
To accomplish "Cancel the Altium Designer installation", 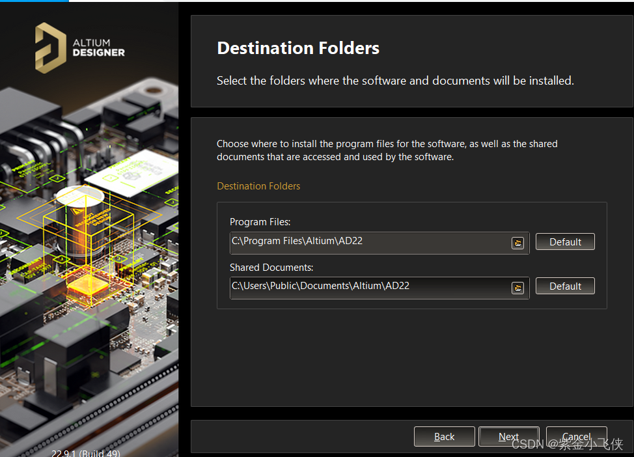I will coord(576,437).
